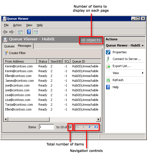Click the Connect to Server icon
This screenshot has width=147, height=155.
pyautogui.click(x=108, y=59)
